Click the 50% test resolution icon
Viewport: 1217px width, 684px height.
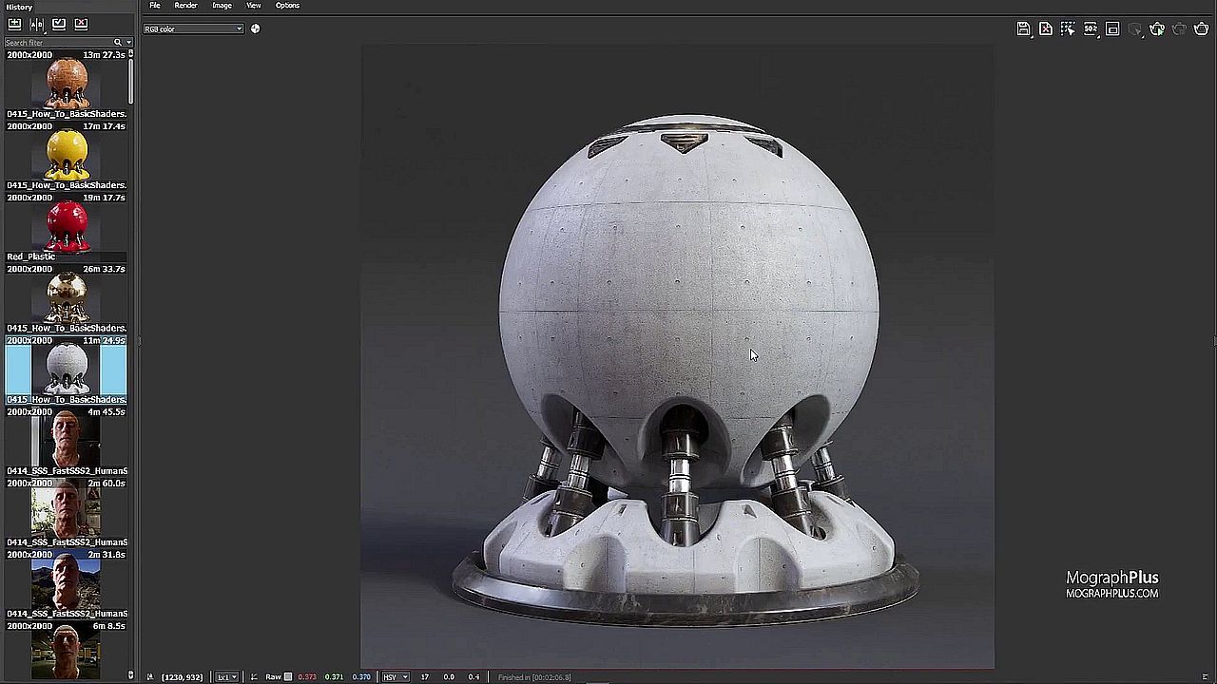click(x=1091, y=28)
